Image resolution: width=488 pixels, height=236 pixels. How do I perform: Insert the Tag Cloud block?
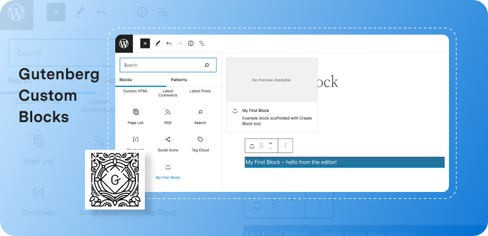click(x=200, y=144)
